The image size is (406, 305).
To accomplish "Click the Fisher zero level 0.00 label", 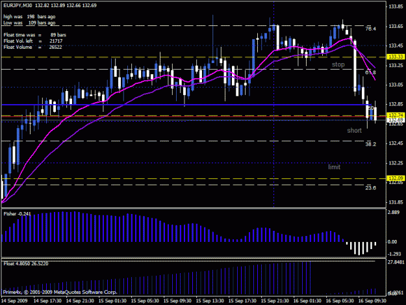I will click(x=392, y=242).
